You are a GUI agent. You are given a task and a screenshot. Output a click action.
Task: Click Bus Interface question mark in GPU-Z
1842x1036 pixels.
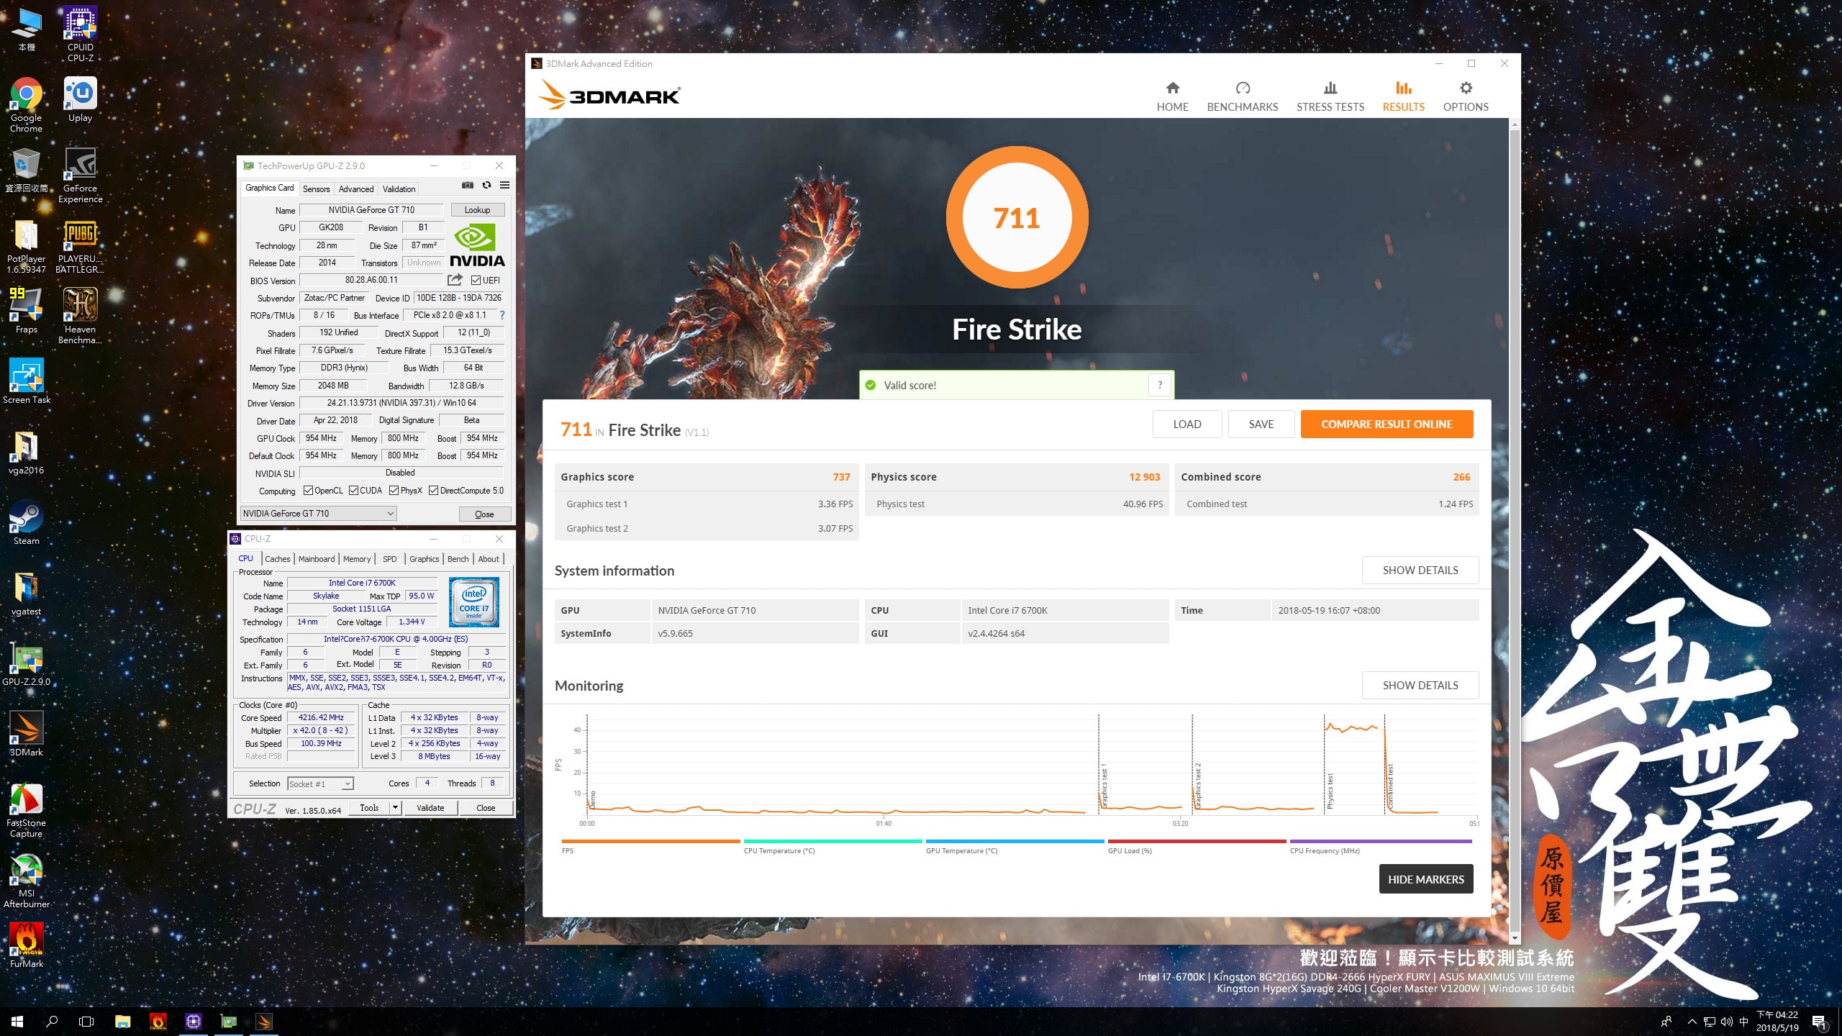[x=502, y=315]
